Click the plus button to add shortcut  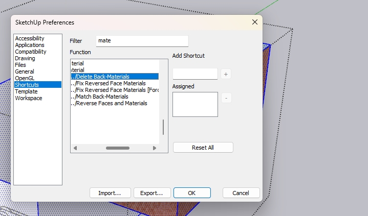pyautogui.click(x=226, y=74)
